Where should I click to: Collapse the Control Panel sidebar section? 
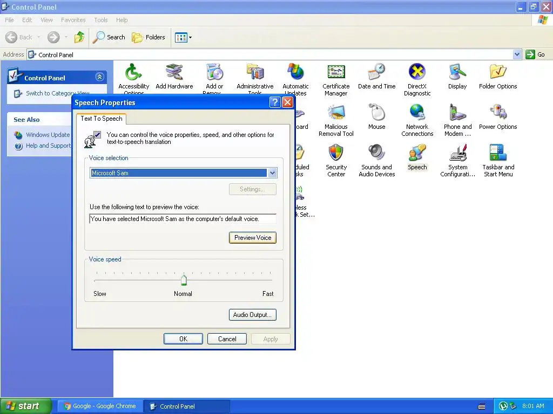[99, 77]
